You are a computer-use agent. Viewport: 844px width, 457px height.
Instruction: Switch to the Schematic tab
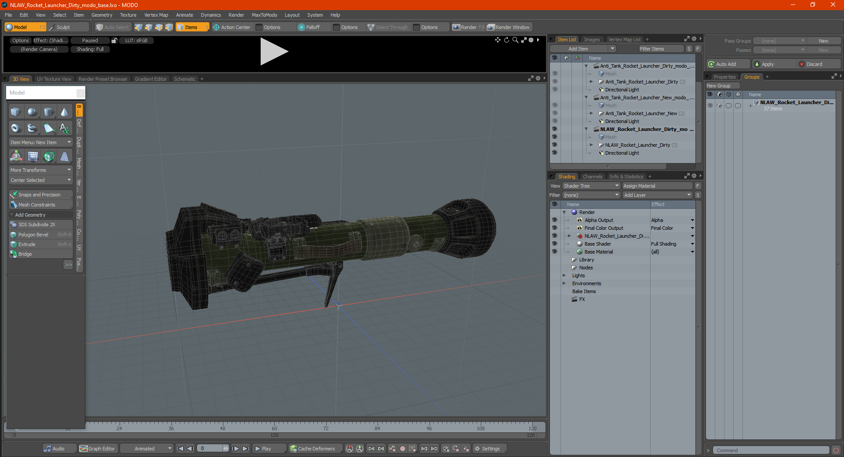(x=185, y=79)
